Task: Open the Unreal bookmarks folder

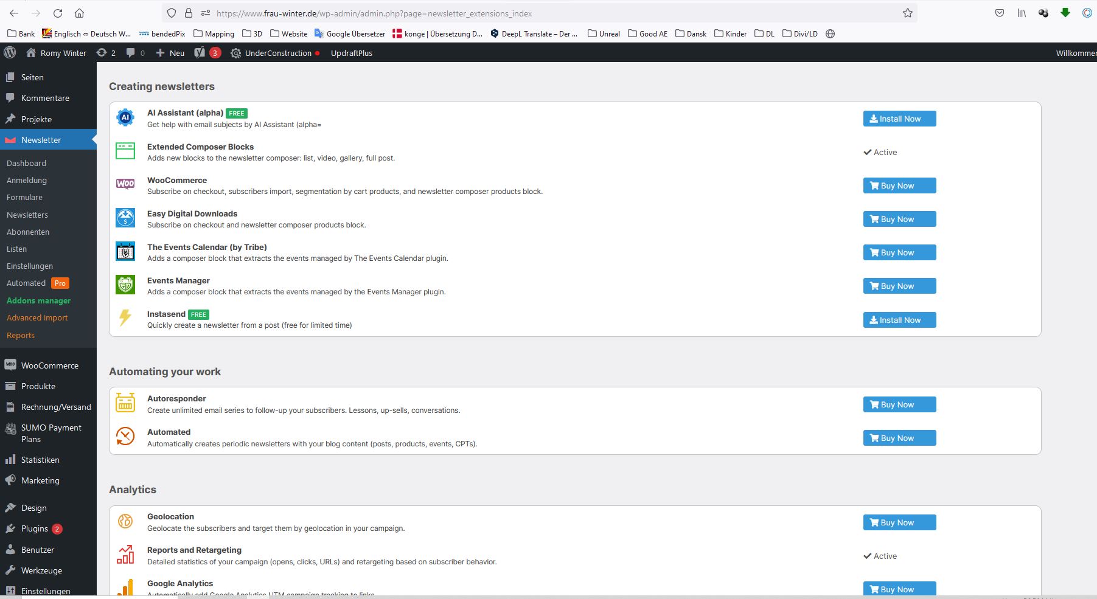Action: pos(604,34)
